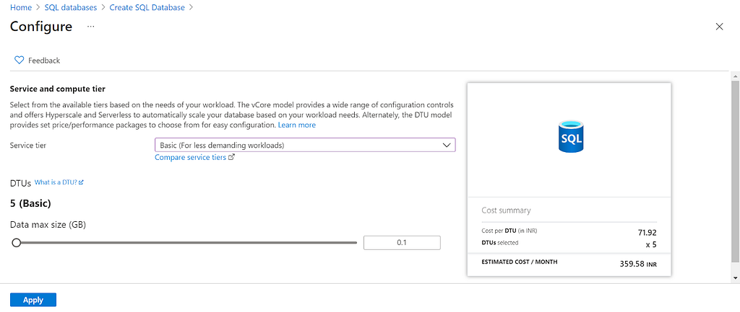This screenshot has width=740, height=312.
Task: Click the SQL database icon in the summary card
Action: click(570, 136)
